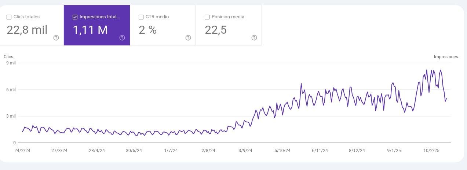
Task: Click the 24/2/24 date label
Action: (x=22, y=151)
